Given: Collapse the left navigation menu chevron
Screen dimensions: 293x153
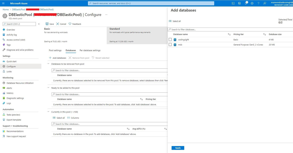Looking at the screenshot, I should (x=39, y=24).
